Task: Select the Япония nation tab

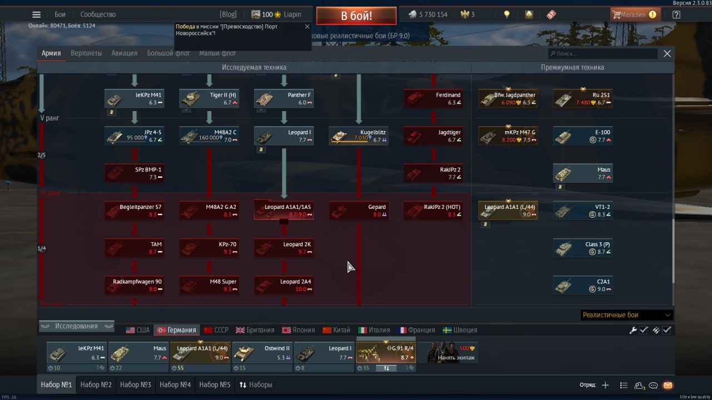Action: (x=298, y=330)
